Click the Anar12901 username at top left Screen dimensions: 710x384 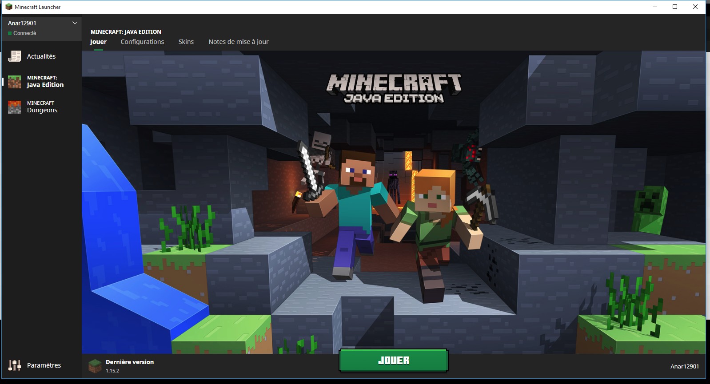click(x=22, y=23)
